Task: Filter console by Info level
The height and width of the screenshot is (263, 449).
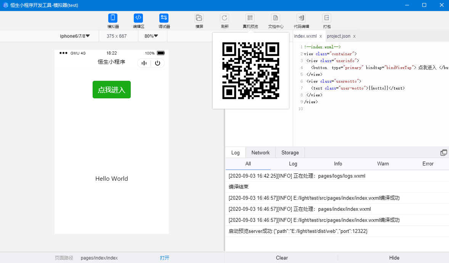Action: [x=338, y=164]
